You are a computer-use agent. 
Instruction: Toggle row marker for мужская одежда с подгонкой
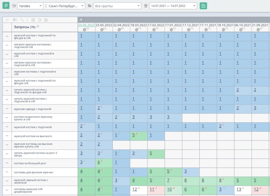click(x=7, y=109)
